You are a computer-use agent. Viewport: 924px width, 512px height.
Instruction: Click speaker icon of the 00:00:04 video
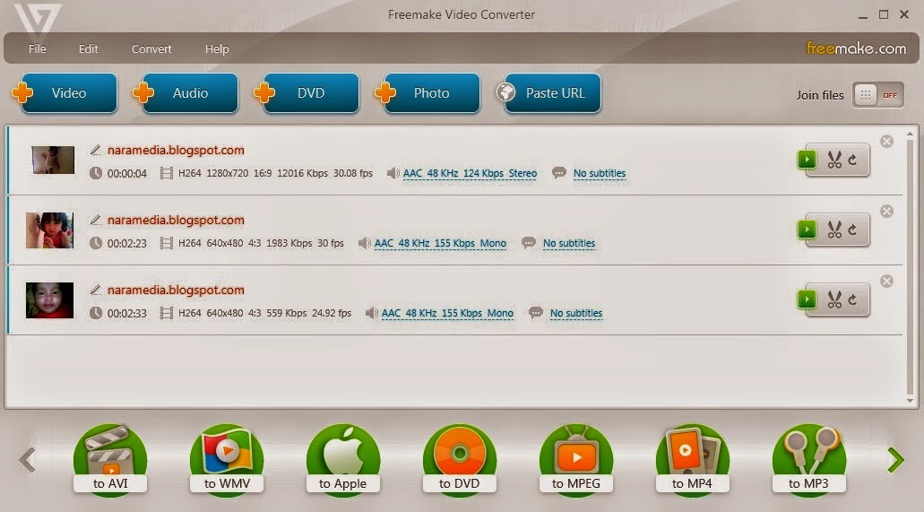393,173
